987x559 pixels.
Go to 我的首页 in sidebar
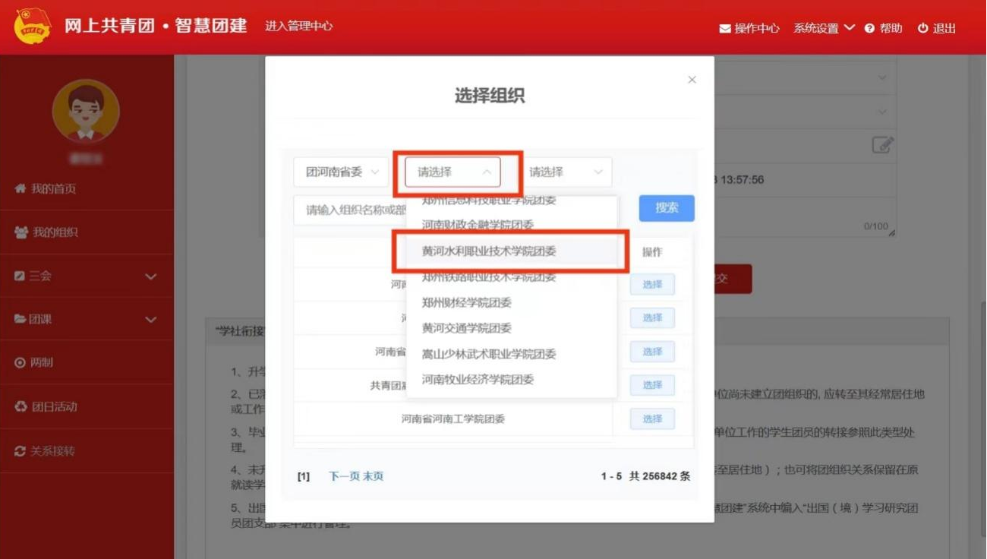[53, 188]
